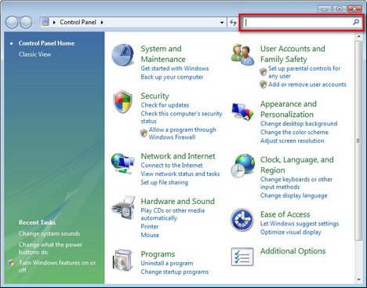Click shield icon beside Turn Windows features on or off
The height and width of the screenshot is (288, 367).
11,262
